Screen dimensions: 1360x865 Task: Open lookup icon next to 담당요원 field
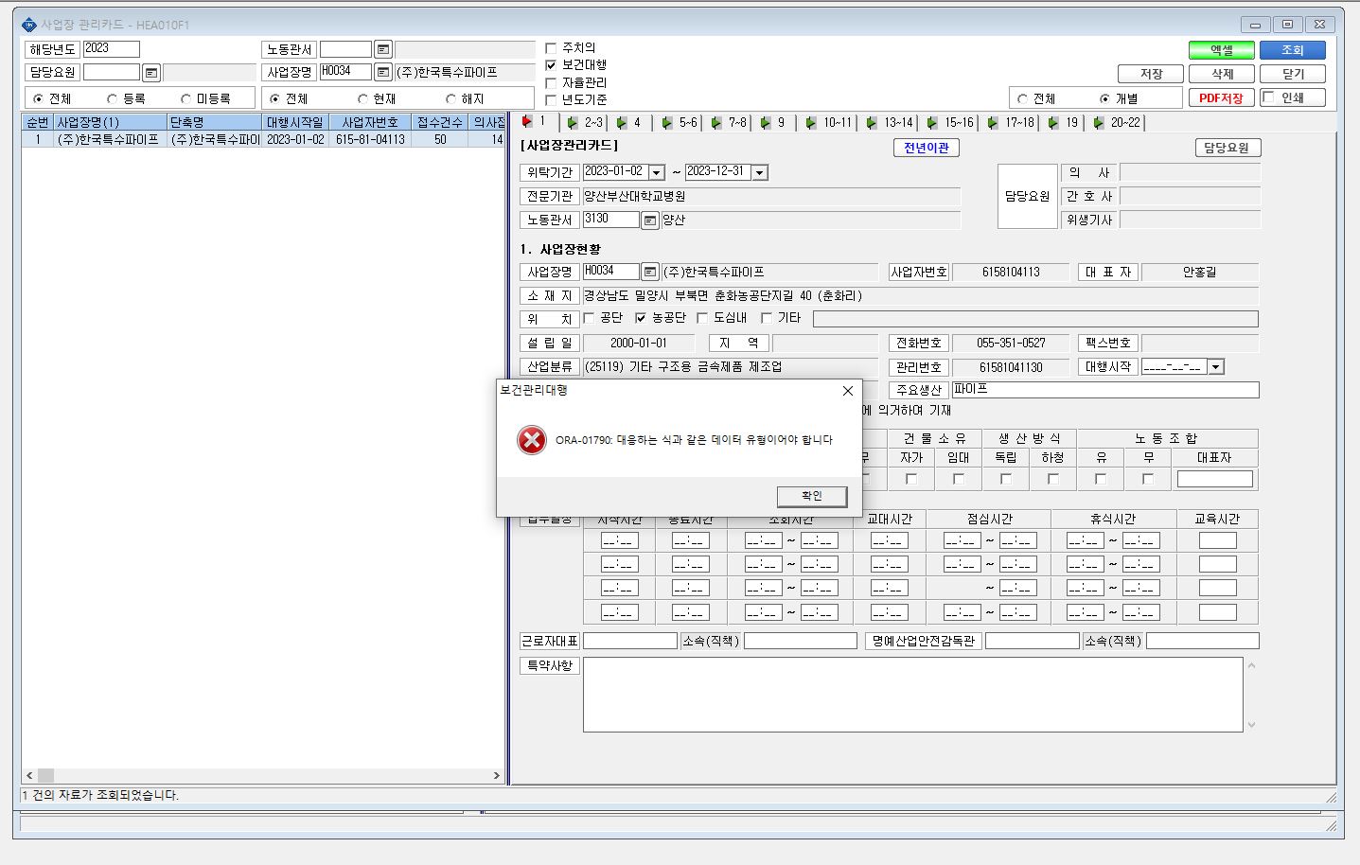tap(151, 73)
